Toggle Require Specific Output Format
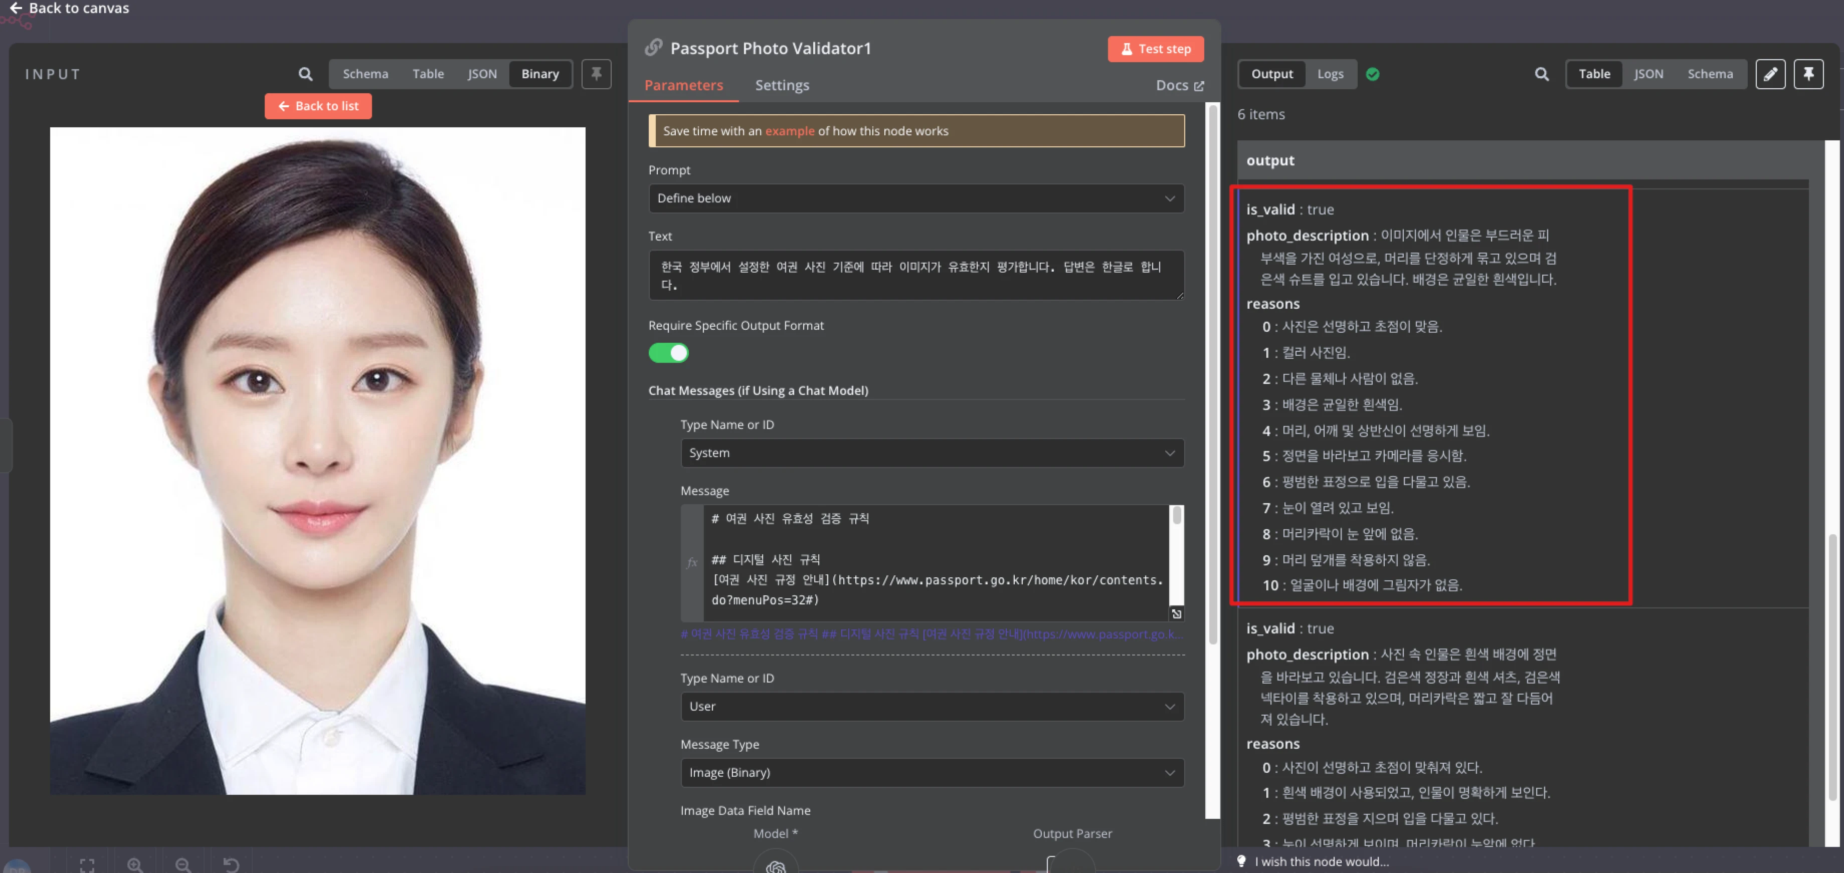This screenshot has height=873, width=1844. (x=669, y=353)
